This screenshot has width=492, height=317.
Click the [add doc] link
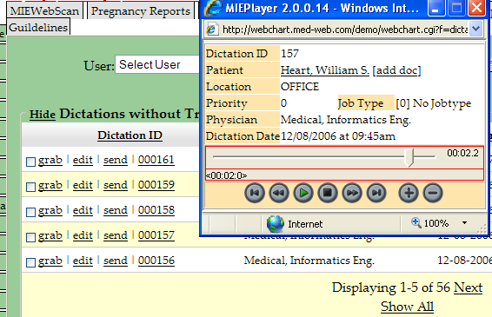(396, 70)
